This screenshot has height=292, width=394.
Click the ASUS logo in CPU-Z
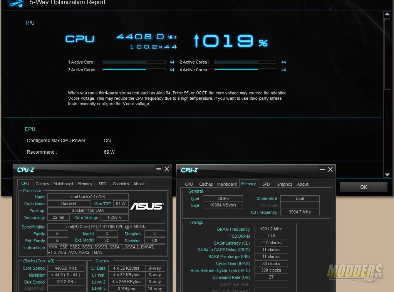[147, 206]
